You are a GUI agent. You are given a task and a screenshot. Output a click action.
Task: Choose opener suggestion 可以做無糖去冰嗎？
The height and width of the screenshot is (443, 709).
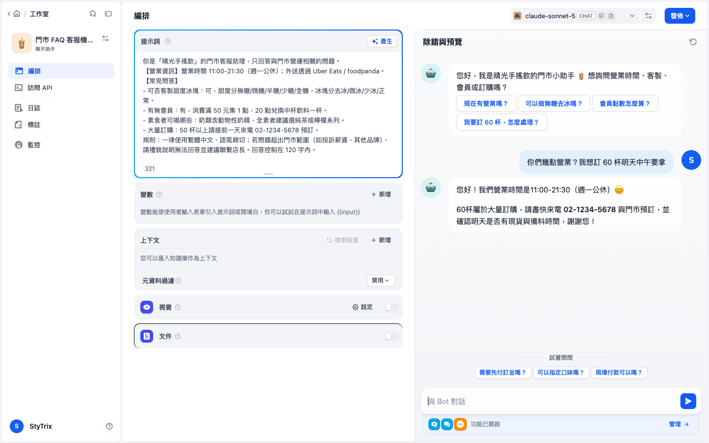554,103
